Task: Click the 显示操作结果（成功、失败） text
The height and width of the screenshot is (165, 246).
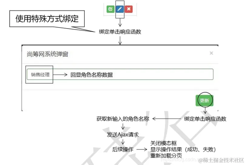Action: click(183, 150)
